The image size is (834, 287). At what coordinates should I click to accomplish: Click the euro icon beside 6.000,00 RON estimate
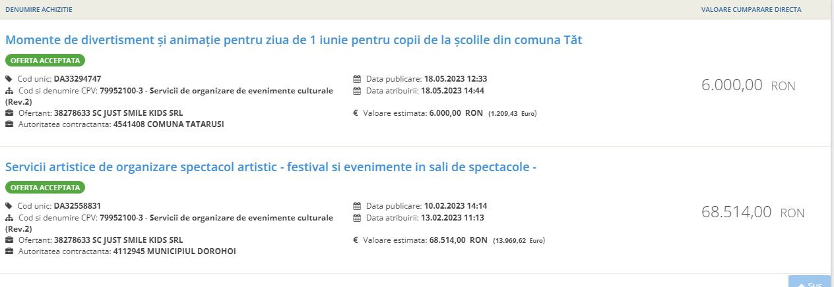[356, 113]
